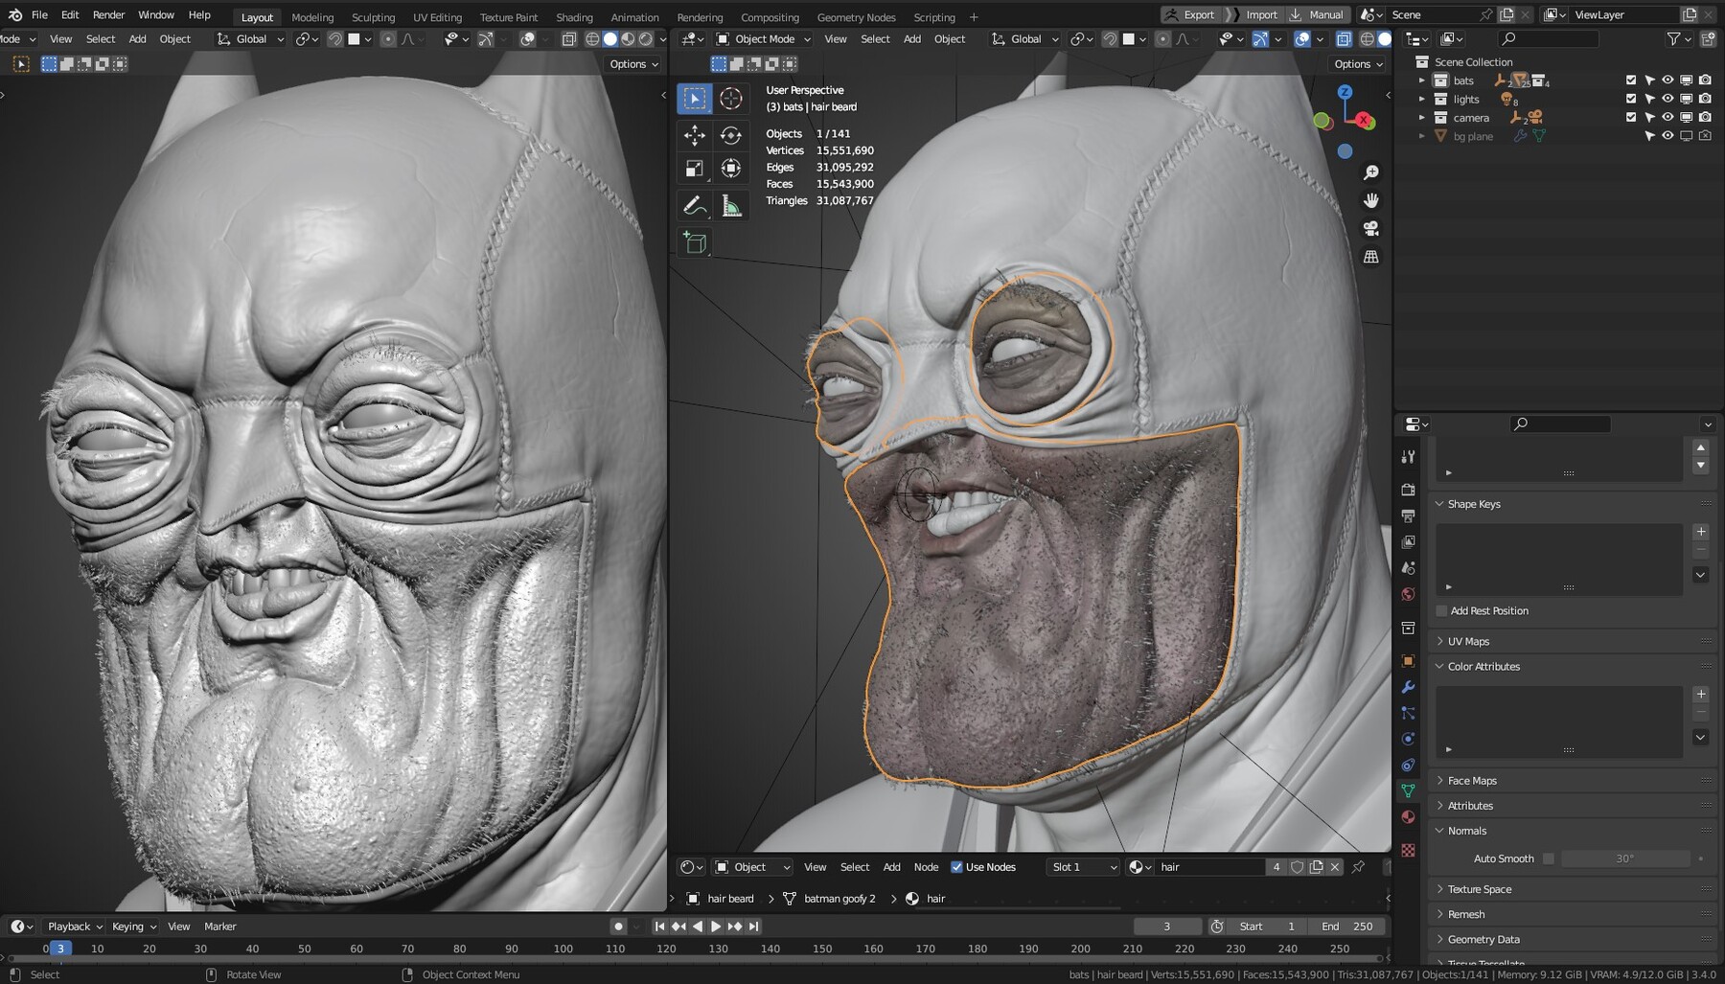Open the Render menu
Image resolution: width=1725 pixels, height=984 pixels.
point(108,14)
